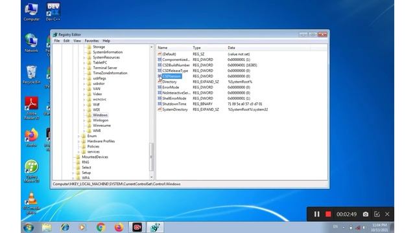Launch Internet Explorer from the taskbar
This screenshot has width=415, height=233.
click(65, 227)
